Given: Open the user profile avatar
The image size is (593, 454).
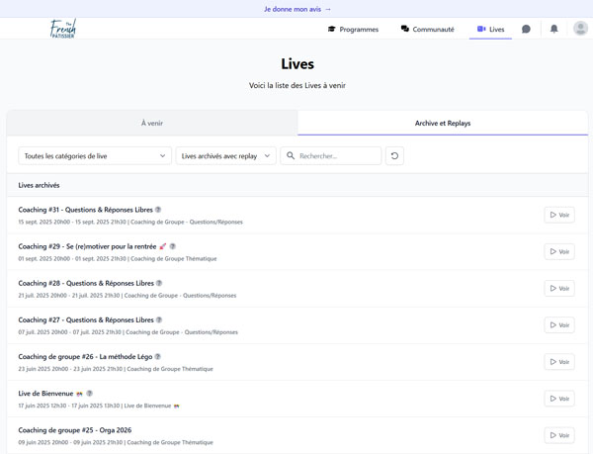Looking at the screenshot, I should [580, 30].
